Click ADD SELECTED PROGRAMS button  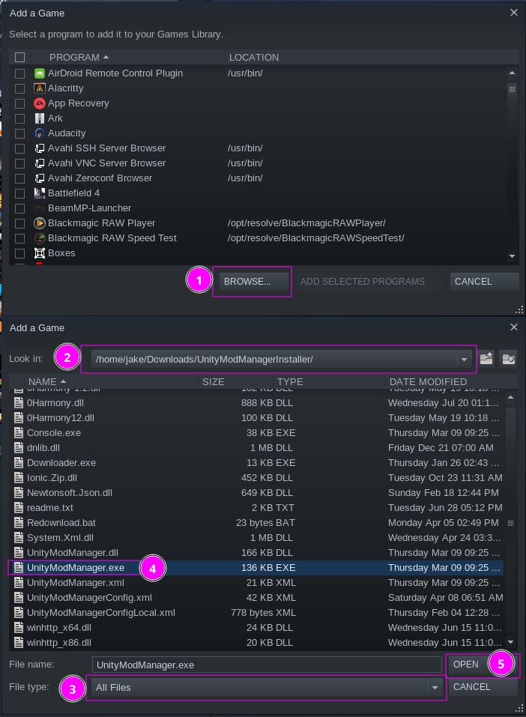click(x=362, y=282)
